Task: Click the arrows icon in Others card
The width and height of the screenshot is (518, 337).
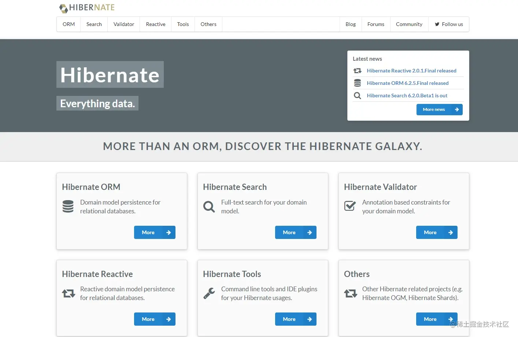Action: click(351, 293)
